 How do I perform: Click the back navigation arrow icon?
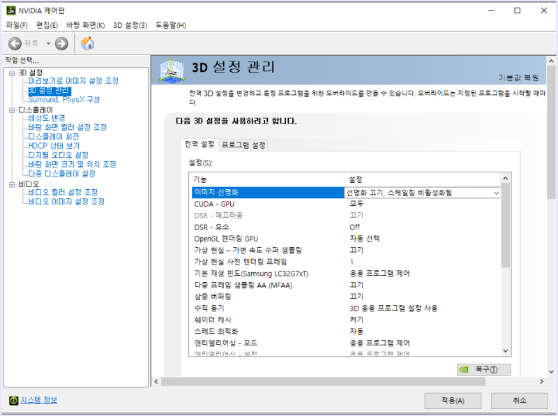click(x=13, y=42)
